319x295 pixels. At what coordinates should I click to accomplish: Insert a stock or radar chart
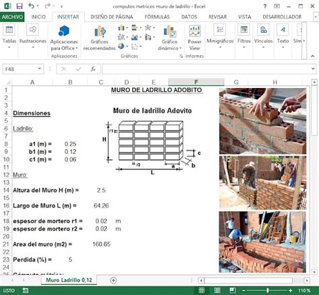pyautogui.click(x=148, y=28)
